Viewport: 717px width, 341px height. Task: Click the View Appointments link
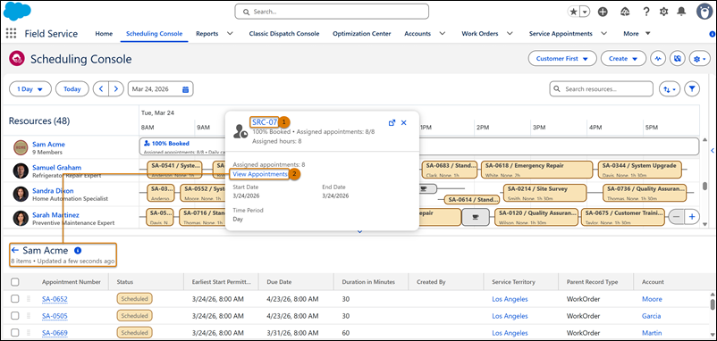click(260, 174)
